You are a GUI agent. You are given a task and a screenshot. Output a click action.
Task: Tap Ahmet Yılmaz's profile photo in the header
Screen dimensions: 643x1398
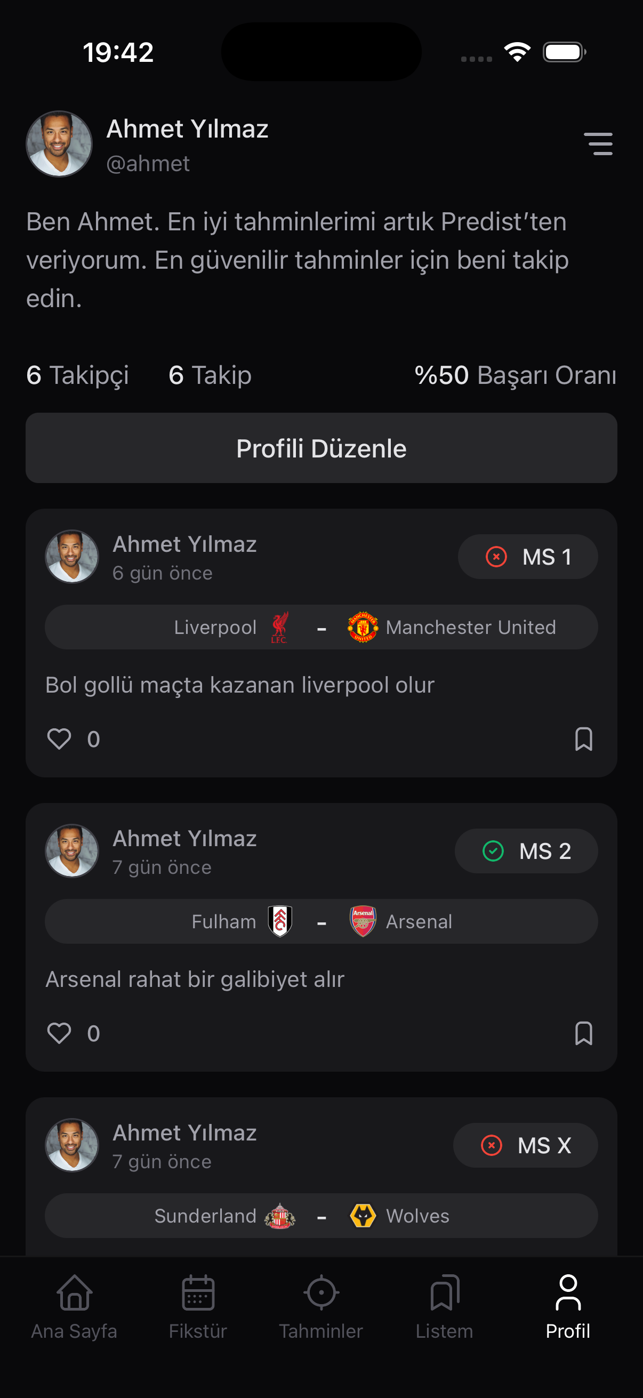(x=59, y=144)
